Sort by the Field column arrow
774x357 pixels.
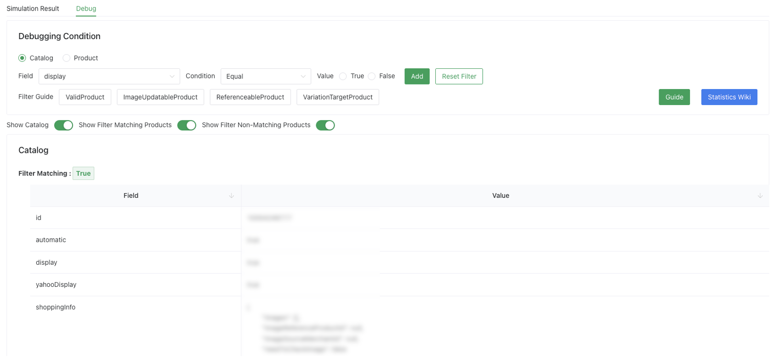click(231, 196)
